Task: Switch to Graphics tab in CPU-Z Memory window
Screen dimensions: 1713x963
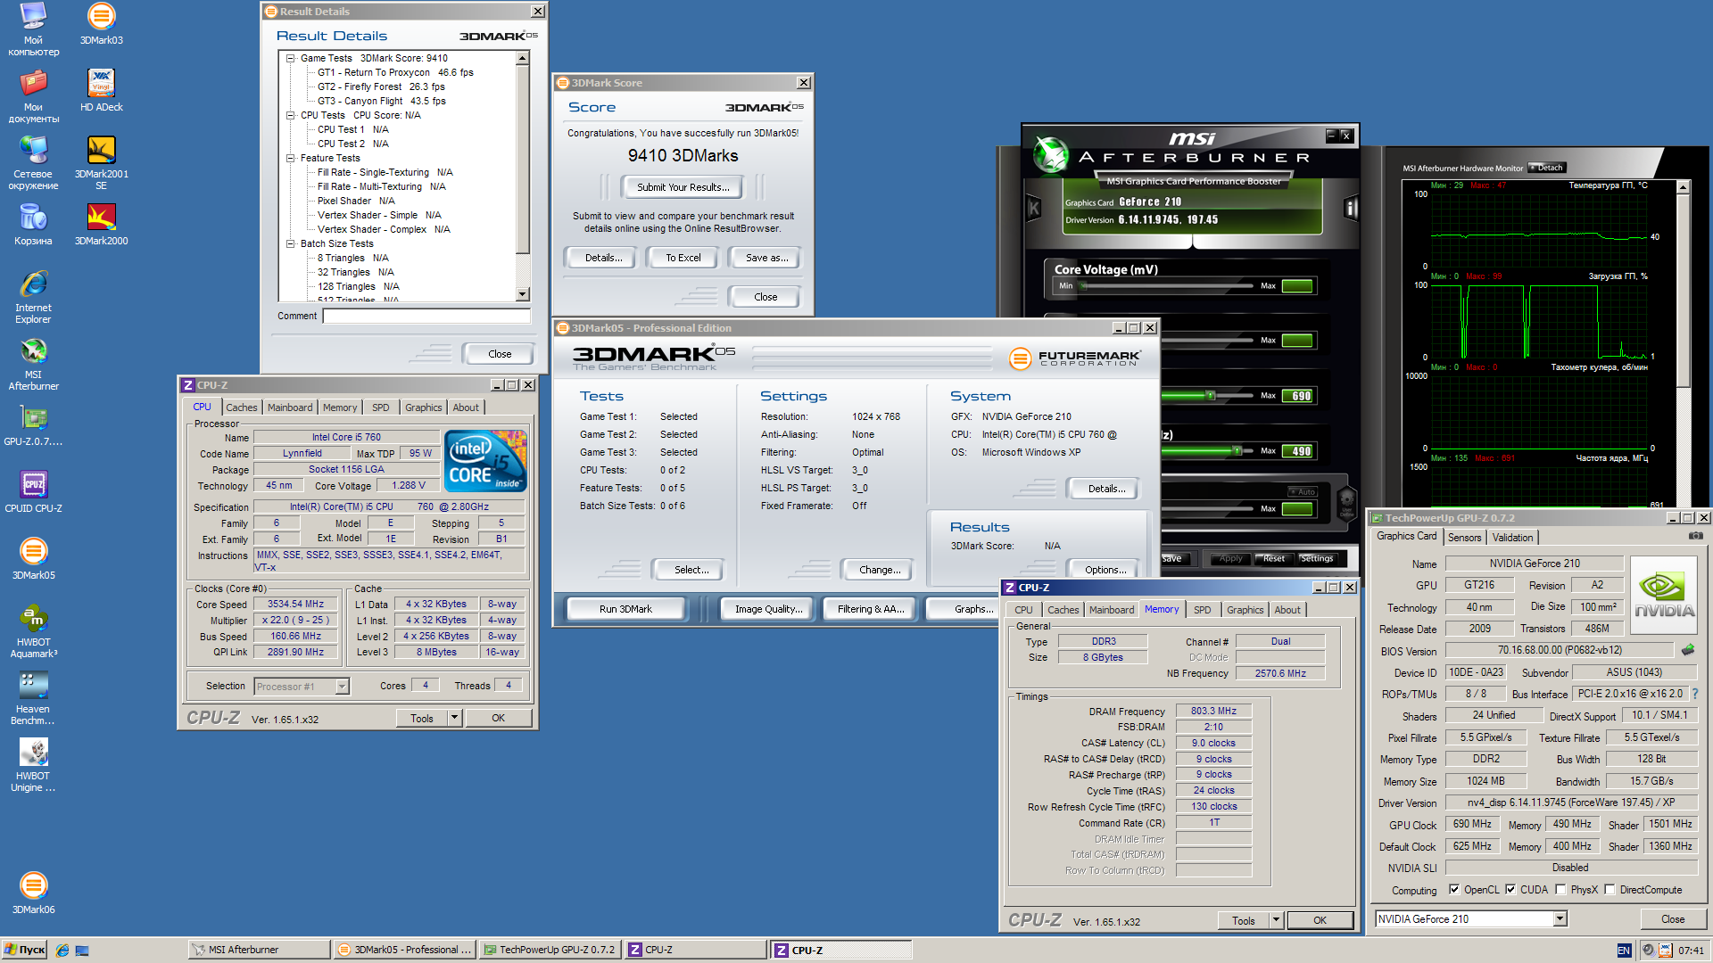Action: (x=1245, y=610)
